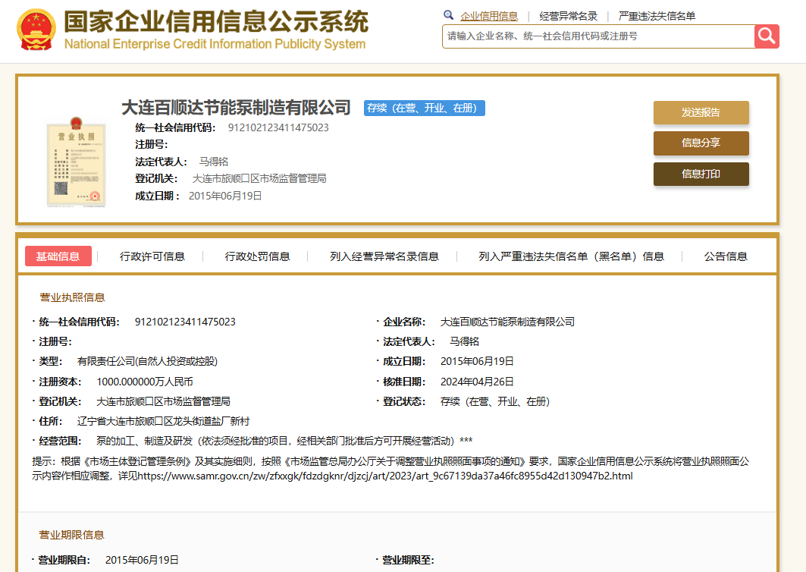Screen dimensions: 806x572
Task: Open the 行政许可信息 tab
Action: click(x=152, y=256)
